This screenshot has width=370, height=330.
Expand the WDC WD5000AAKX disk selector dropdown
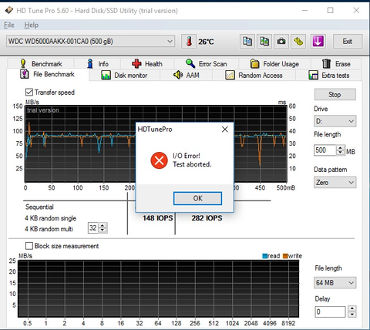point(90,41)
